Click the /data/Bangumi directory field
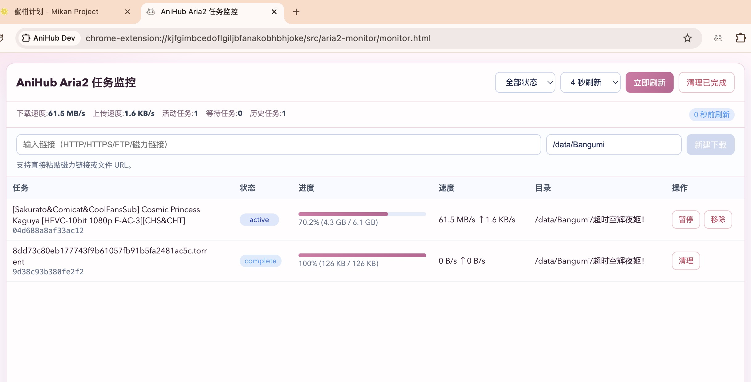Screen dimensions: 751x382 pos(613,144)
